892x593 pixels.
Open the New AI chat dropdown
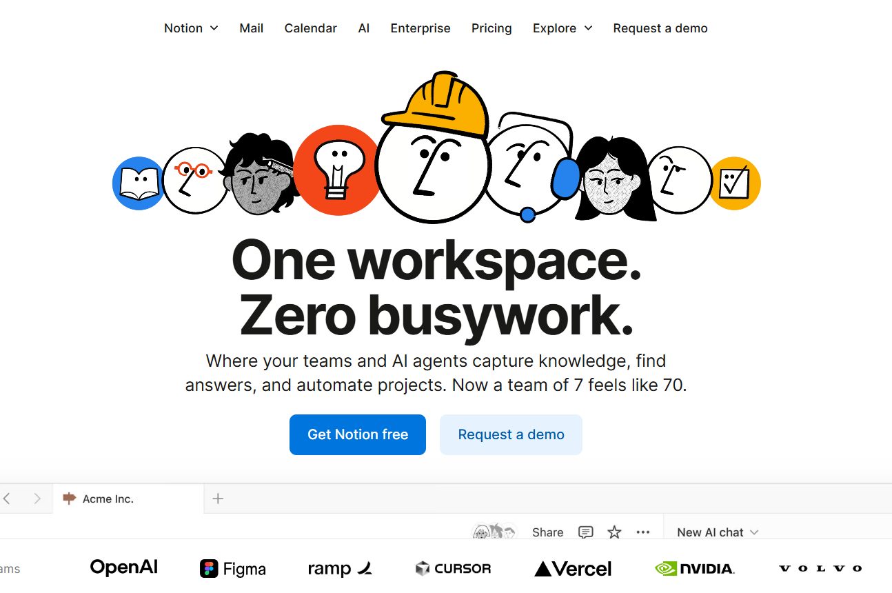pyautogui.click(x=718, y=532)
